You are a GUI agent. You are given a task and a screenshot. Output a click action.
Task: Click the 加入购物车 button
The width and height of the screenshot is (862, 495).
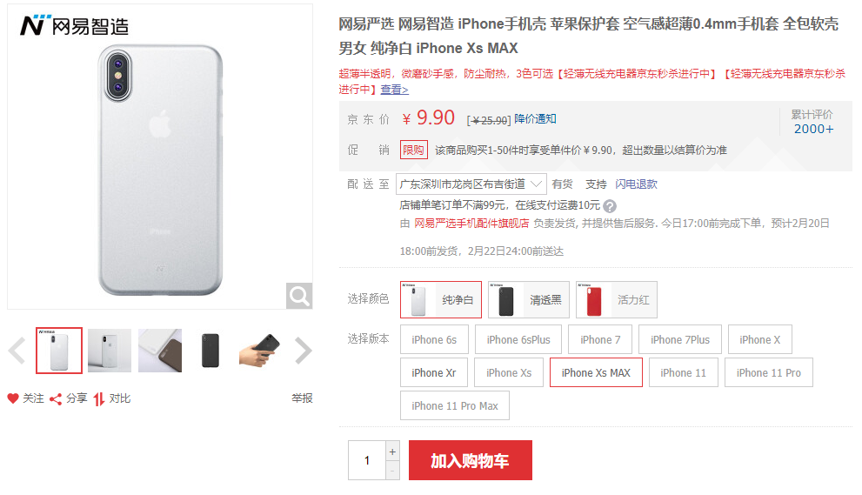(x=470, y=460)
